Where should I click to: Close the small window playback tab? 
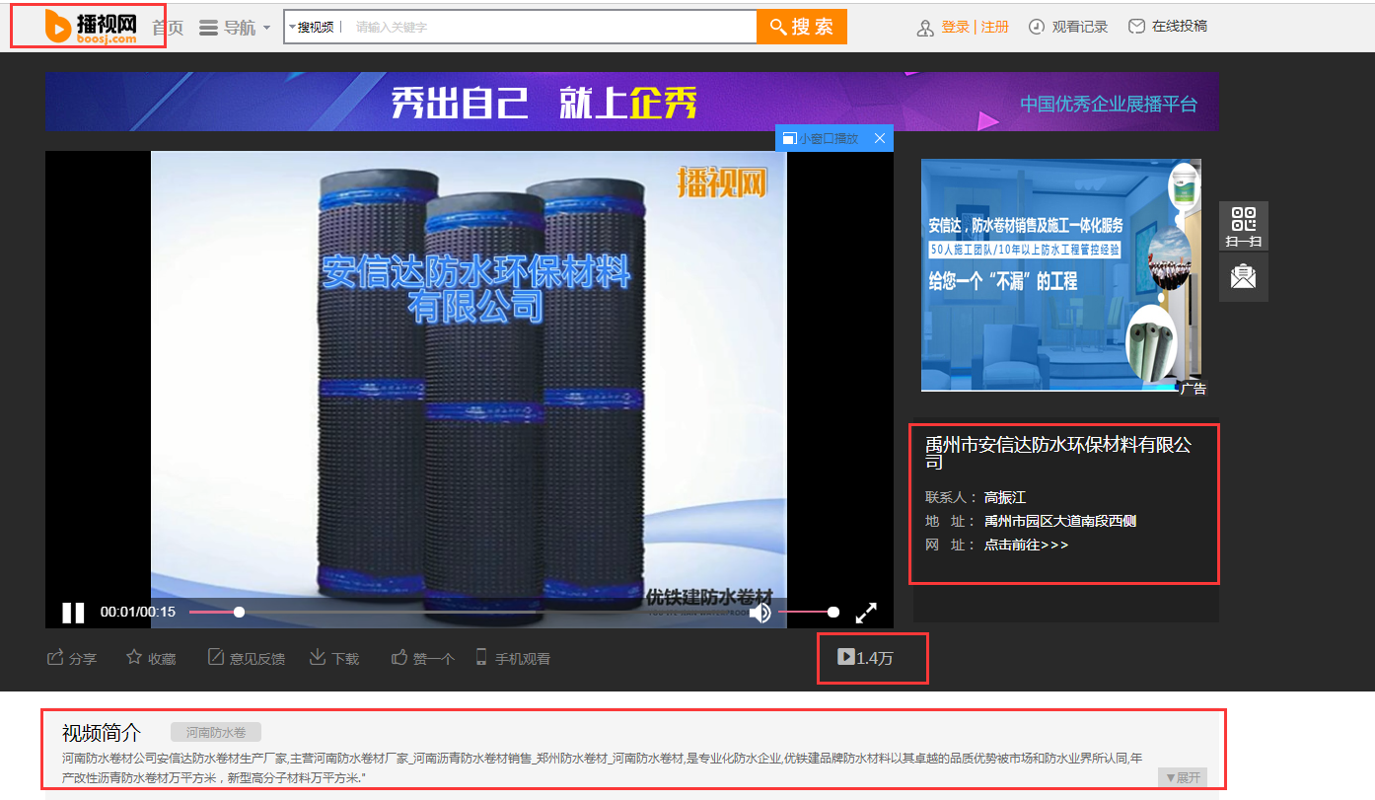click(x=880, y=138)
